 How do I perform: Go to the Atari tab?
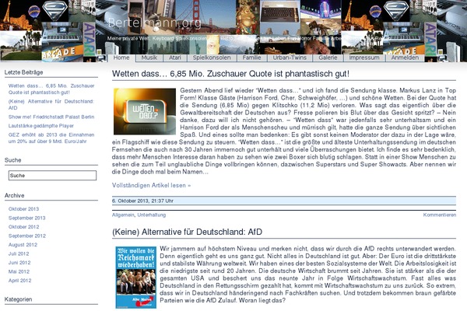click(x=175, y=58)
